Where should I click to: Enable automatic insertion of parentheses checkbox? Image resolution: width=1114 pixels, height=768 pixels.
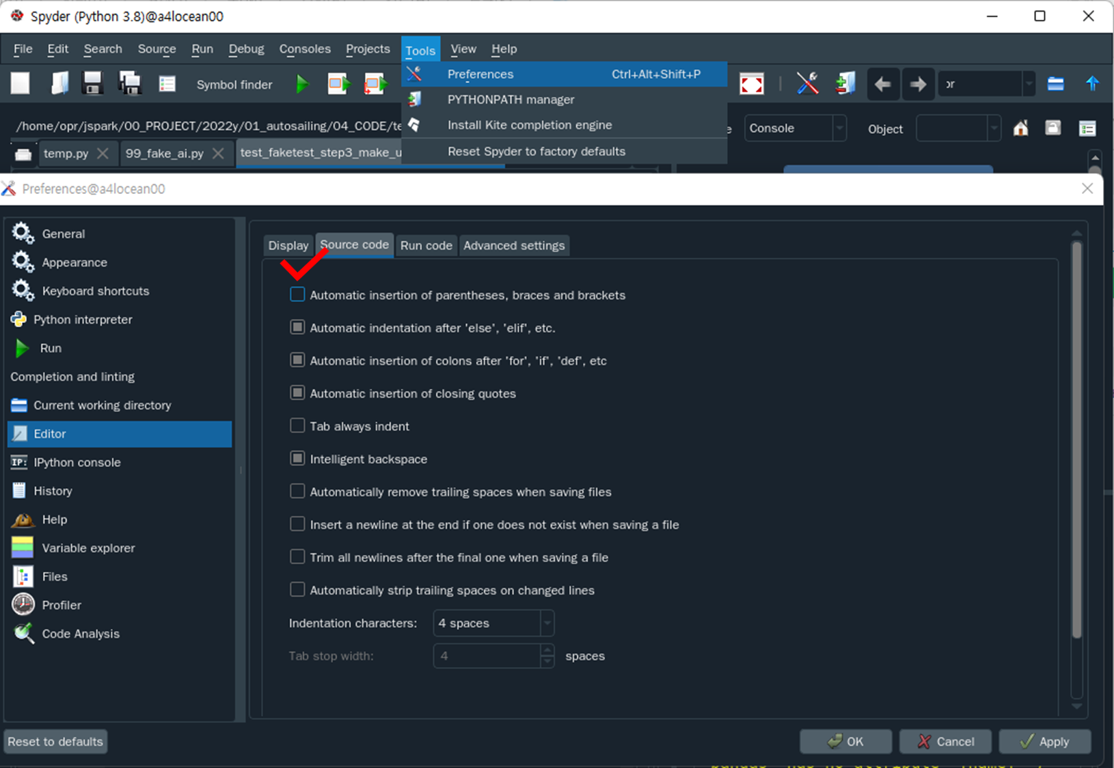[297, 294]
